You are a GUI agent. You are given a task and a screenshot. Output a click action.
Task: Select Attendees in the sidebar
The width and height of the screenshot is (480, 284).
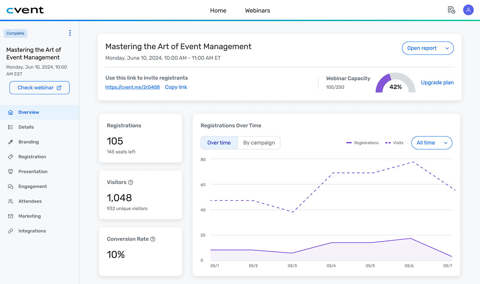coord(30,201)
